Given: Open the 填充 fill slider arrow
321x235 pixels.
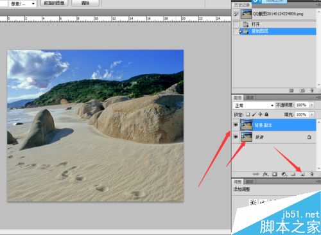Looking at the screenshot, I should click(x=311, y=115).
